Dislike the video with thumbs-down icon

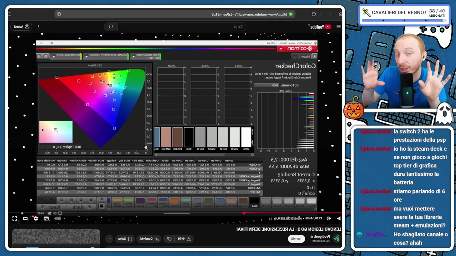point(170,239)
